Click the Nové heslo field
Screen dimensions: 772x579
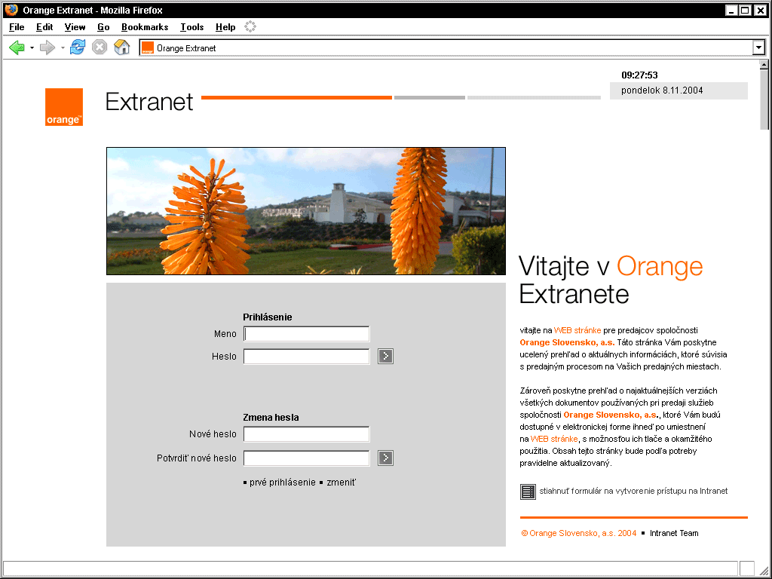click(x=306, y=434)
